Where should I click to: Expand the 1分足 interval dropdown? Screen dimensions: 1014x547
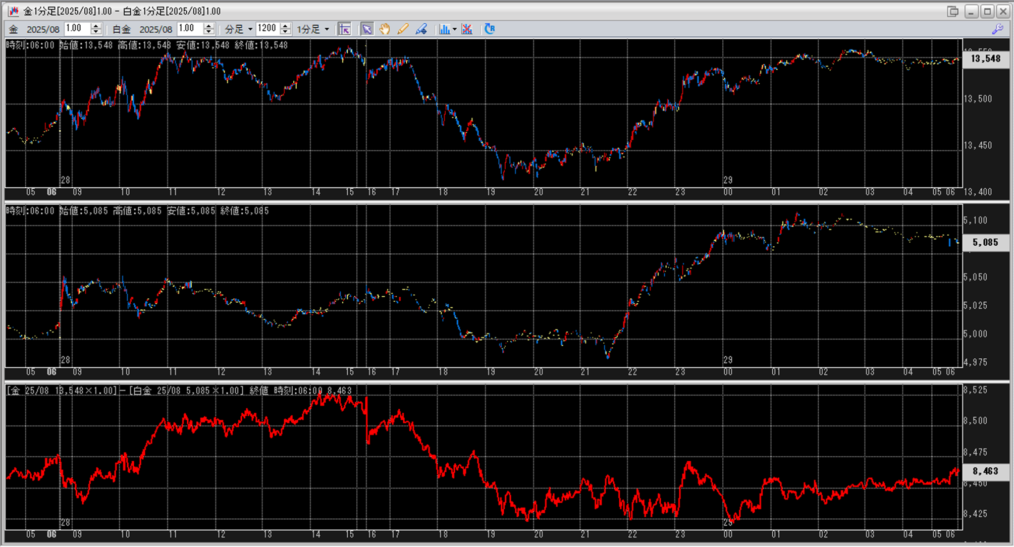(x=327, y=29)
